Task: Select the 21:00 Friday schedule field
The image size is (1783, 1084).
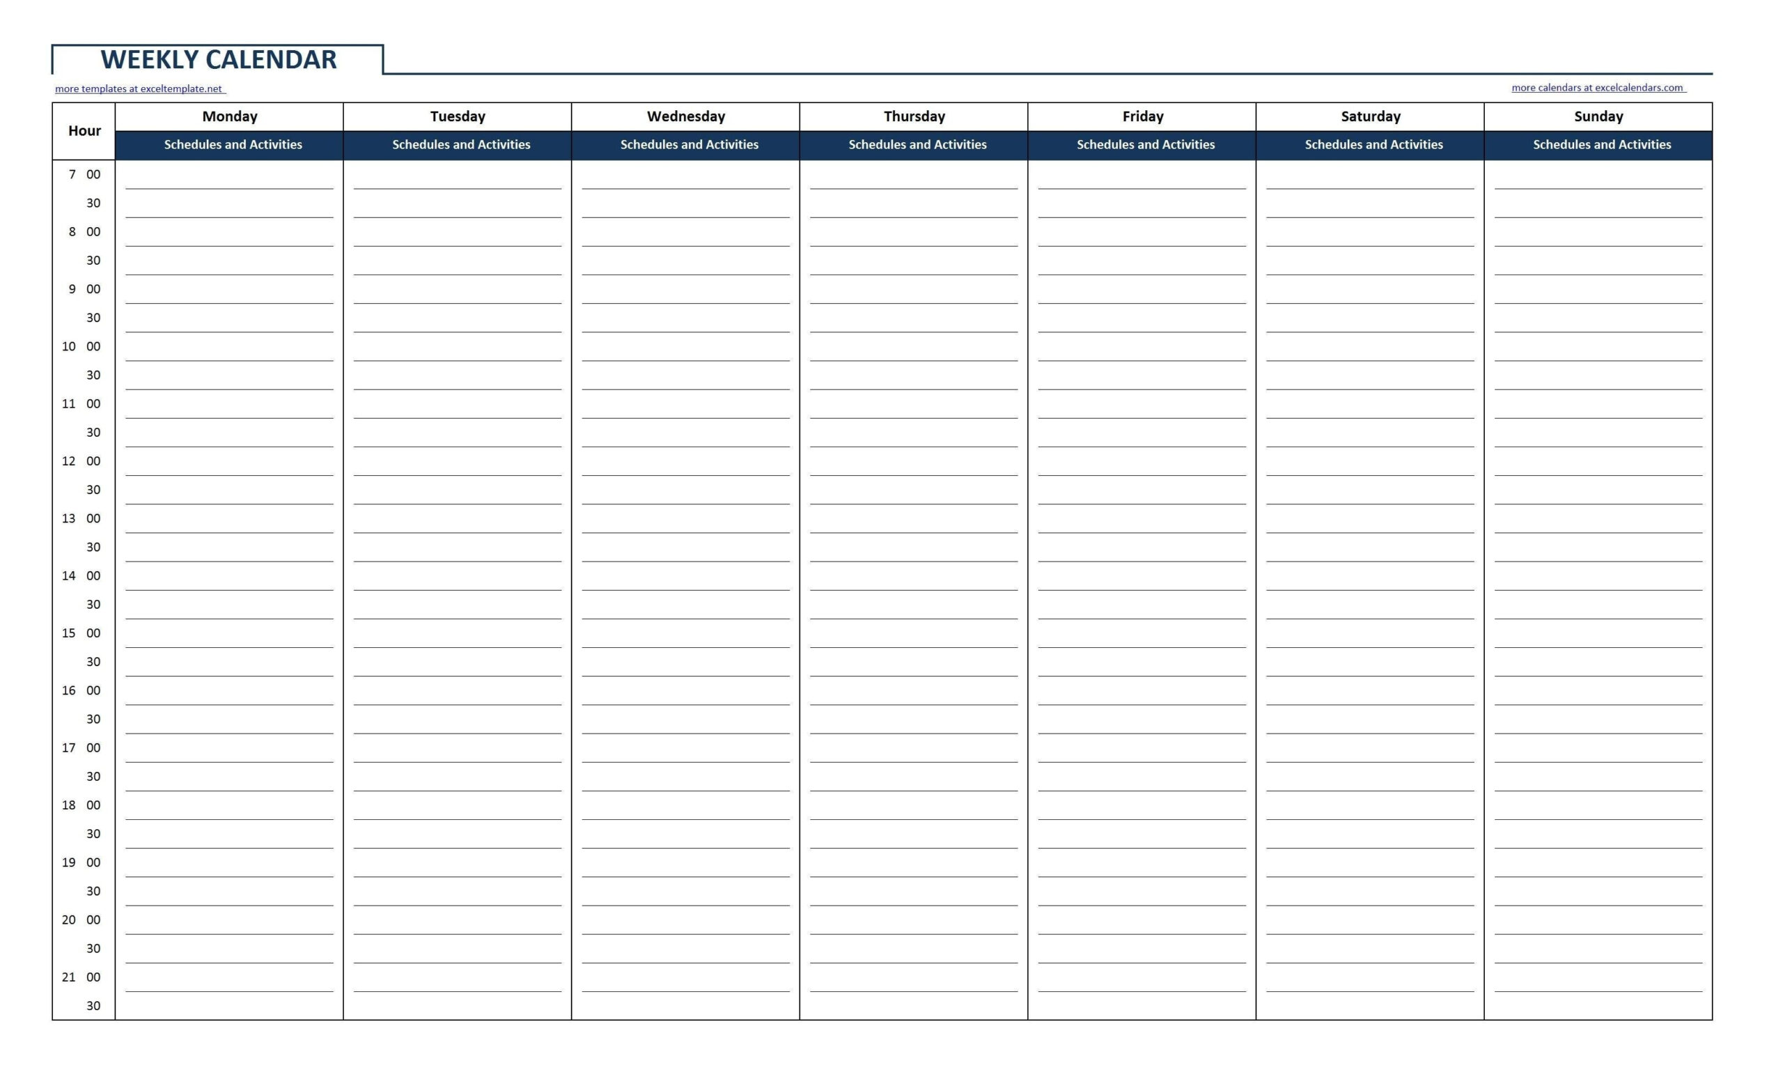Action: tap(1146, 975)
